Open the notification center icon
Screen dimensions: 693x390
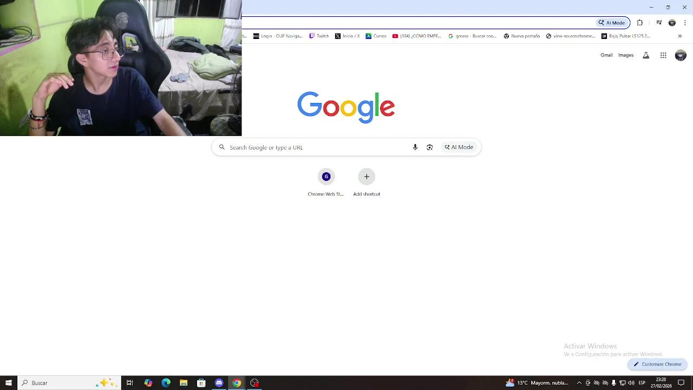(x=681, y=383)
